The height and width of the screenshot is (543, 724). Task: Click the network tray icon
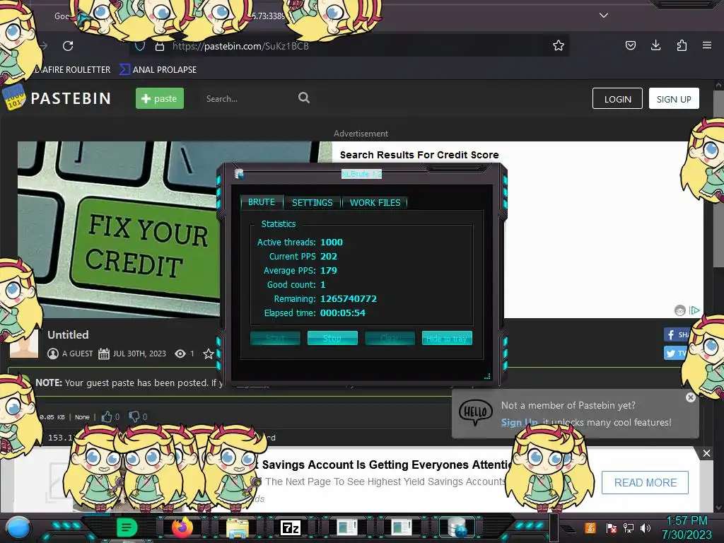coord(629,527)
